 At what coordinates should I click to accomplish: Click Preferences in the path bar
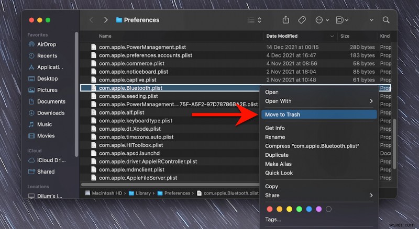(x=174, y=193)
